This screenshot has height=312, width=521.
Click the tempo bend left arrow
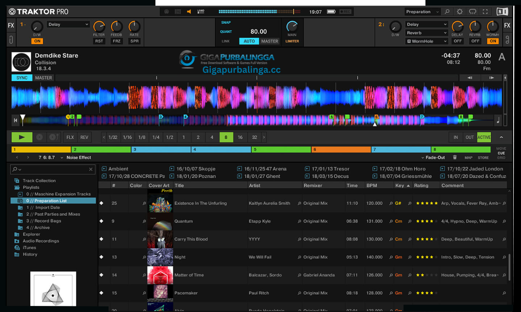pyautogui.click(x=470, y=78)
